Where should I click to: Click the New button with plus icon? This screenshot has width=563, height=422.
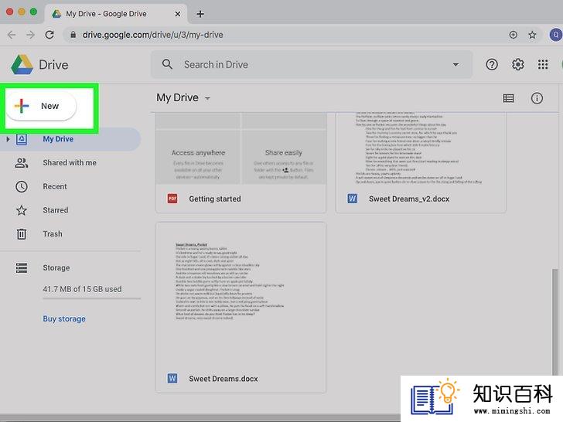41,106
